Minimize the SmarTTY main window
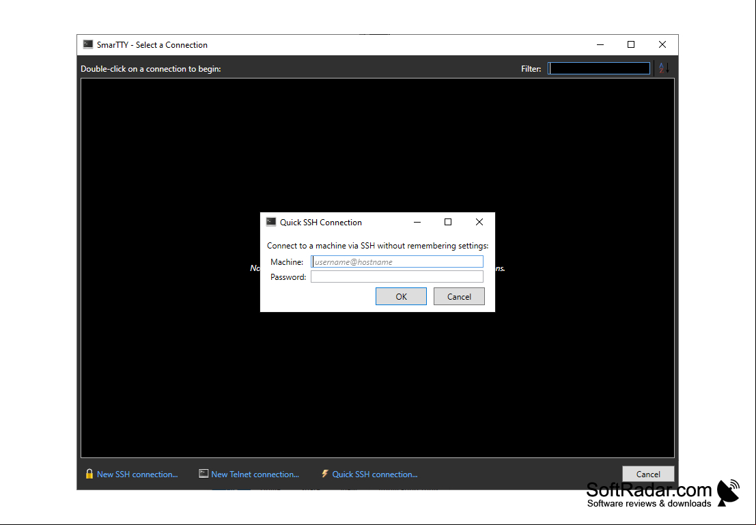 (x=600, y=44)
